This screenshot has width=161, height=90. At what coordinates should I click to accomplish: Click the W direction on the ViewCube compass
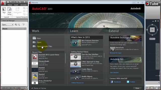tap(147, 30)
